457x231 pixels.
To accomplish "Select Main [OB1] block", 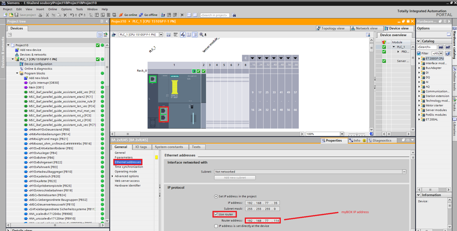I will pos(36,87).
